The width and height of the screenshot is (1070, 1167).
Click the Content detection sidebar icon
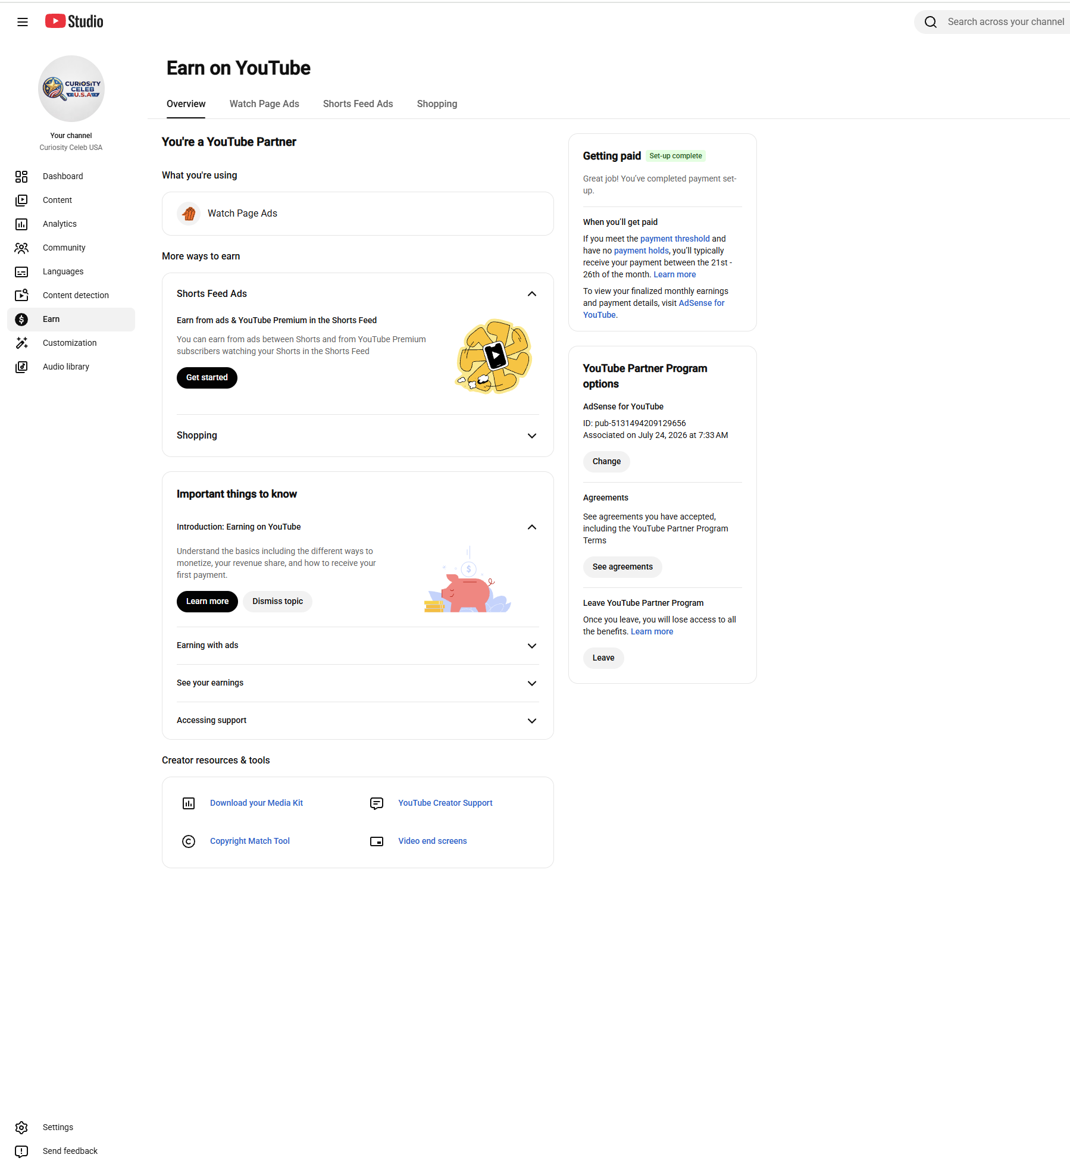(21, 295)
